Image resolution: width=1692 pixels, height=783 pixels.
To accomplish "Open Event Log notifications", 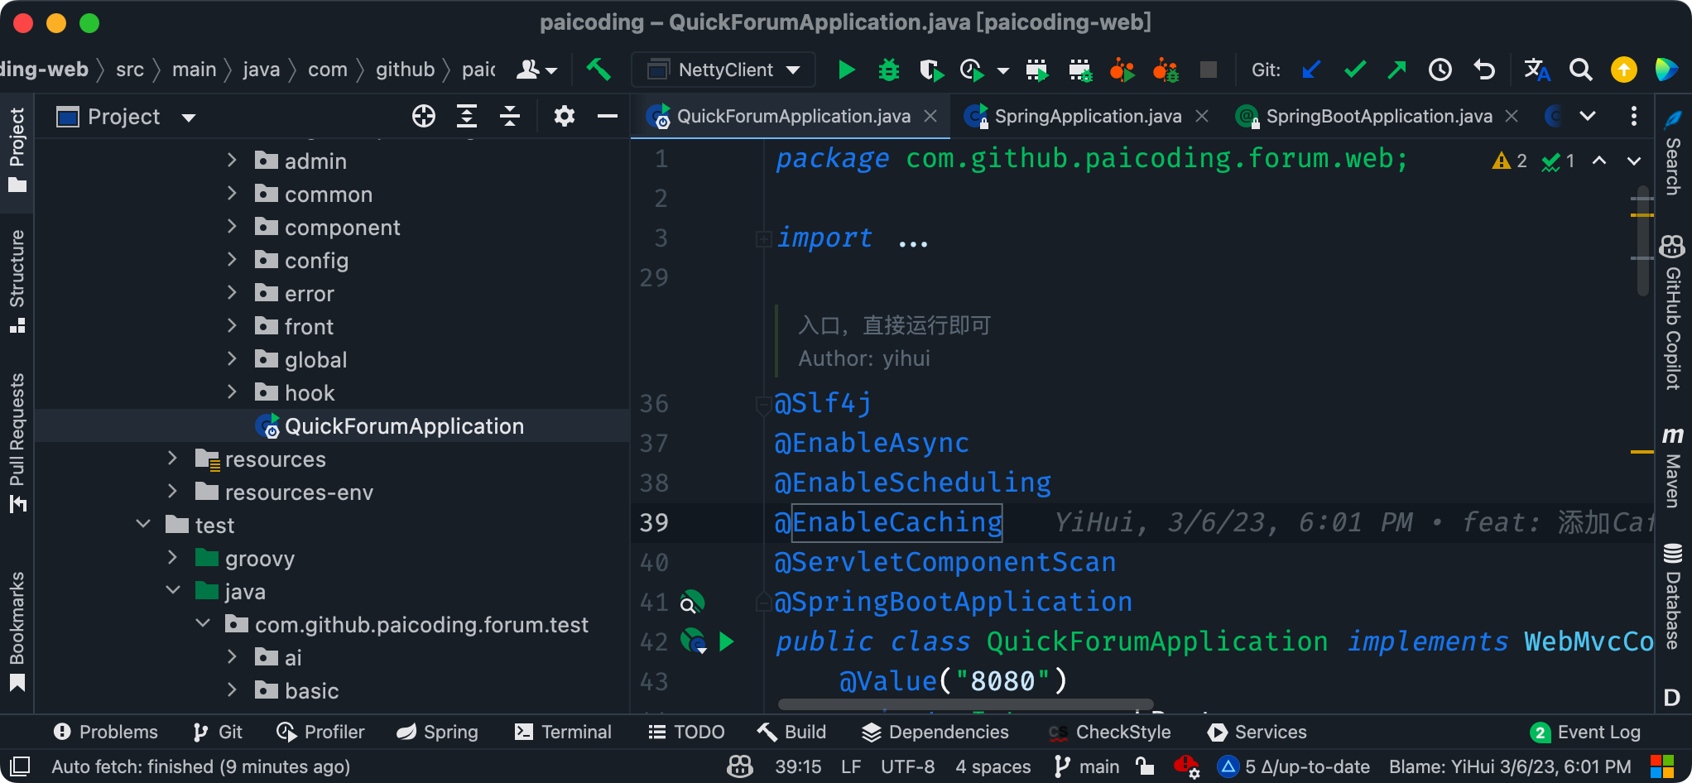I will (x=1586, y=732).
